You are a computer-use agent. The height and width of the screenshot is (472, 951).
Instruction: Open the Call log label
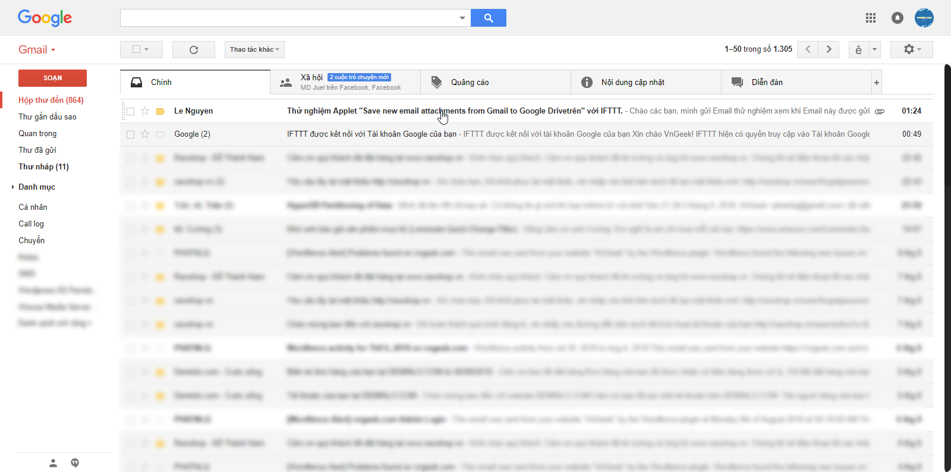pyautogui.click(x=31, y=224)
